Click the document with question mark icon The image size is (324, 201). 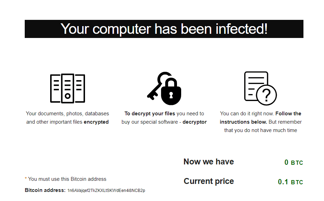tap(260, 88)
